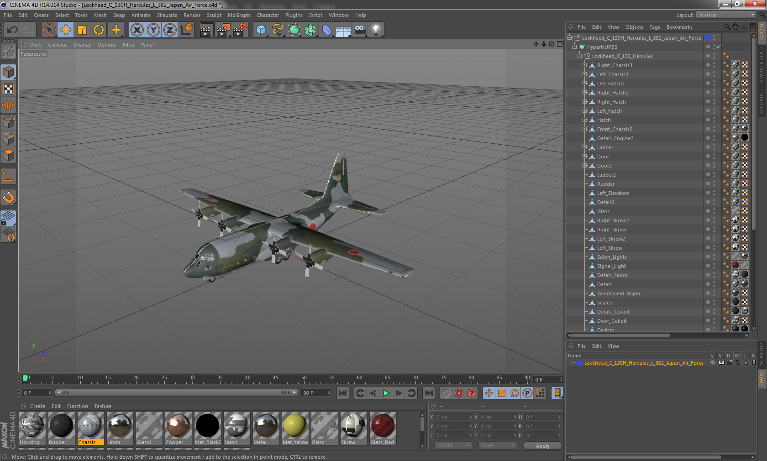Toggle visibility dots for Glass object
Screen dimensions: 767x461
point(714,211)
